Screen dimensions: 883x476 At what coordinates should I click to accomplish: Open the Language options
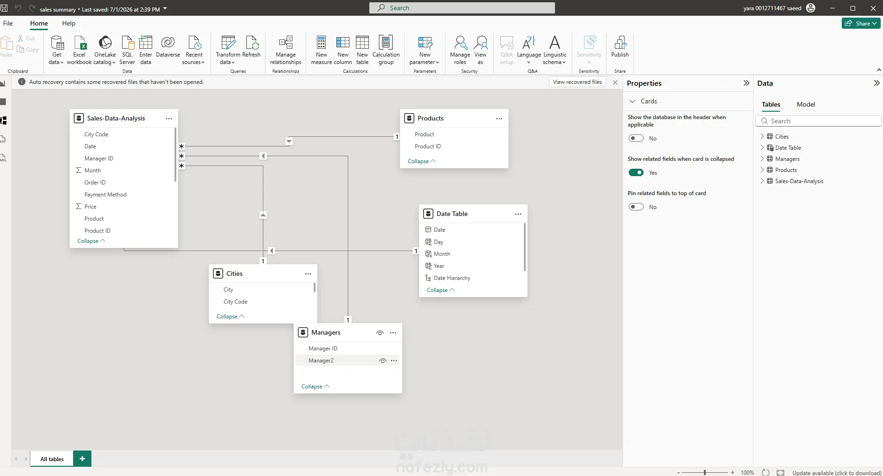tap(529, 50)
